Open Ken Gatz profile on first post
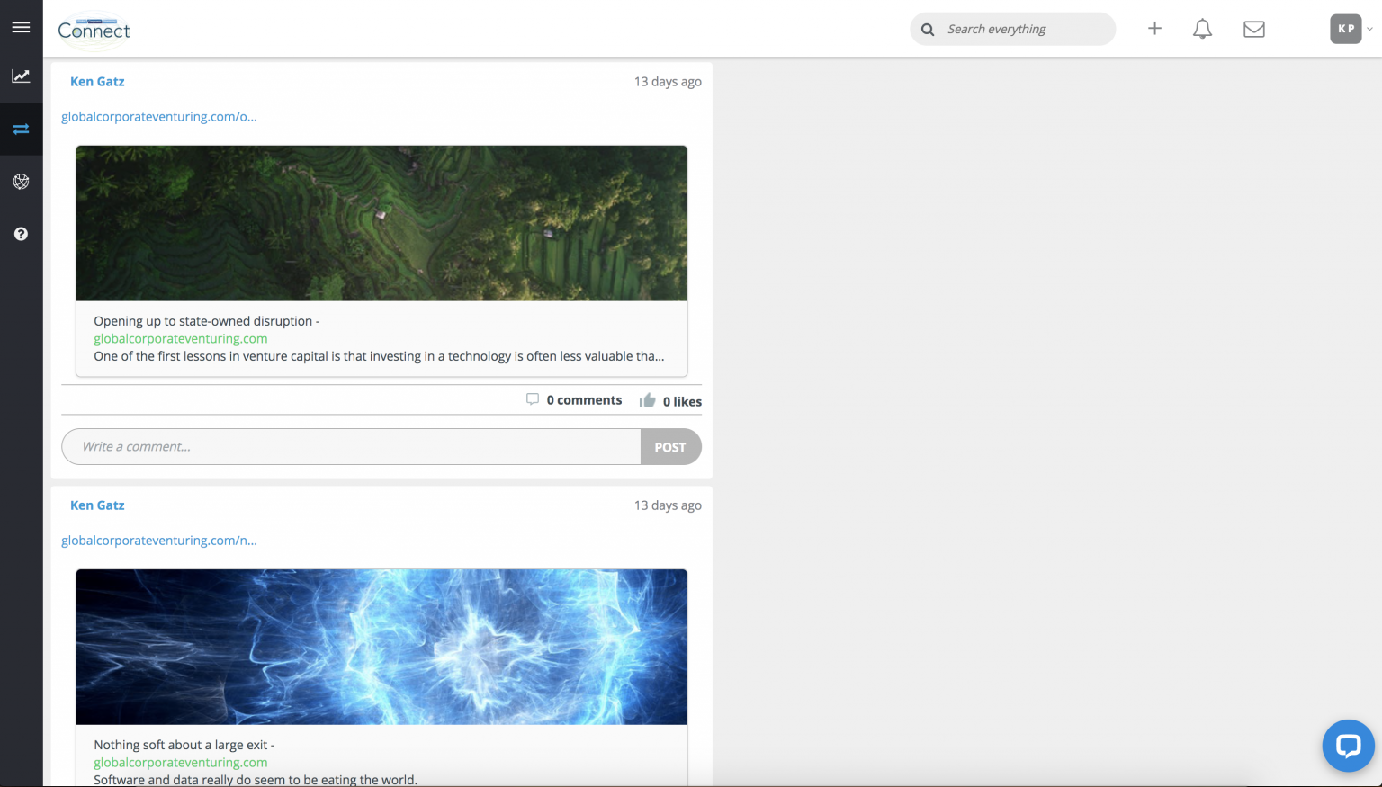The image size is (1382, 787). [97, 82]
